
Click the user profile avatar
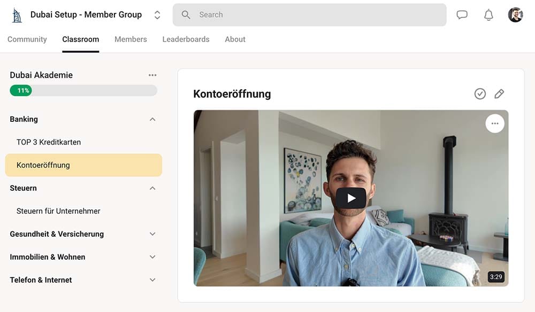(515, 15)
